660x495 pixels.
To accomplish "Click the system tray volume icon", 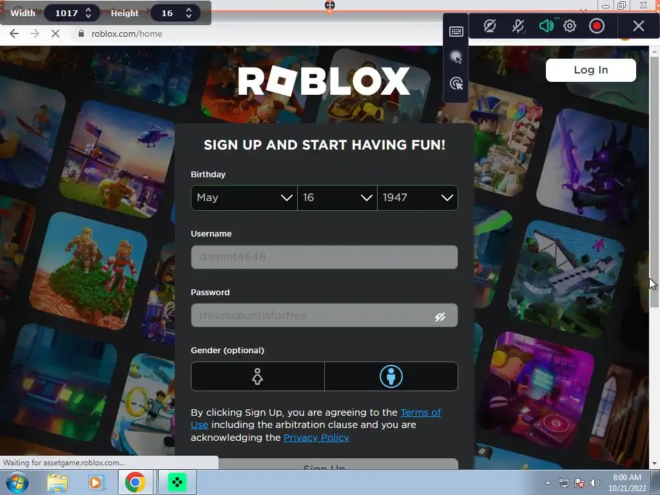I will click(x=595, y=483).
